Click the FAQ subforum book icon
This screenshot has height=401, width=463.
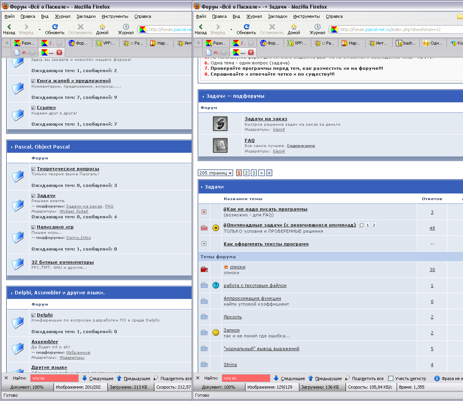[x=220, y=145]
